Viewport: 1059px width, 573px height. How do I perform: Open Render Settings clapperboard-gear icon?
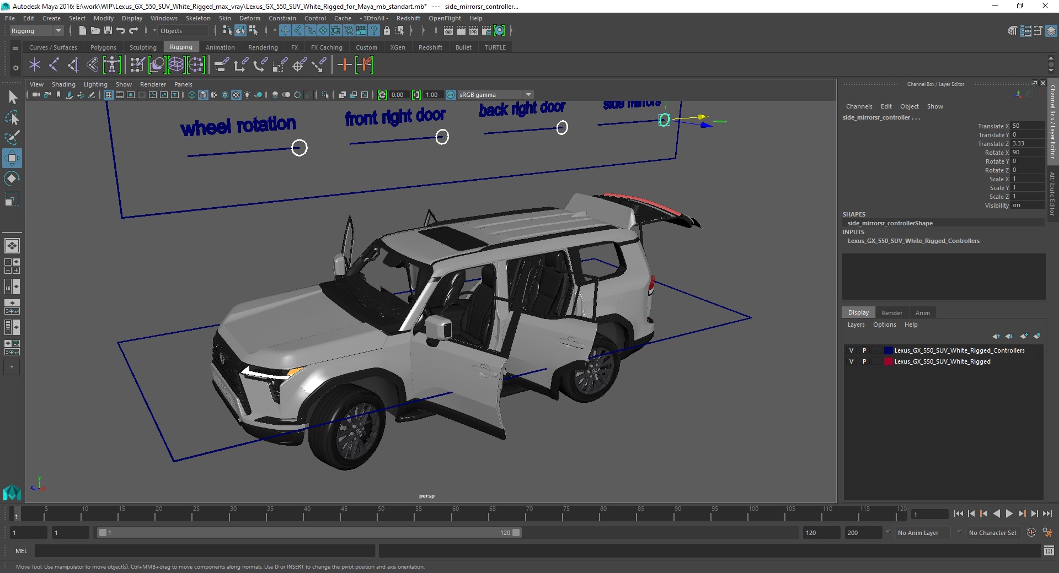pyautogui.click(x=486, y=31)
